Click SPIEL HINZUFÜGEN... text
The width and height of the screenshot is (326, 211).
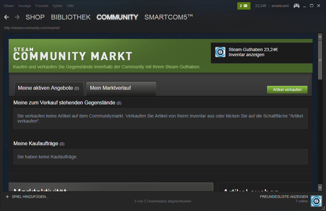[30, 197]
